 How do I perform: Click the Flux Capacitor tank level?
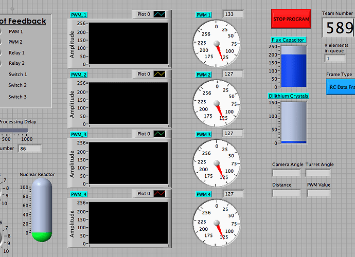[294, 66]
